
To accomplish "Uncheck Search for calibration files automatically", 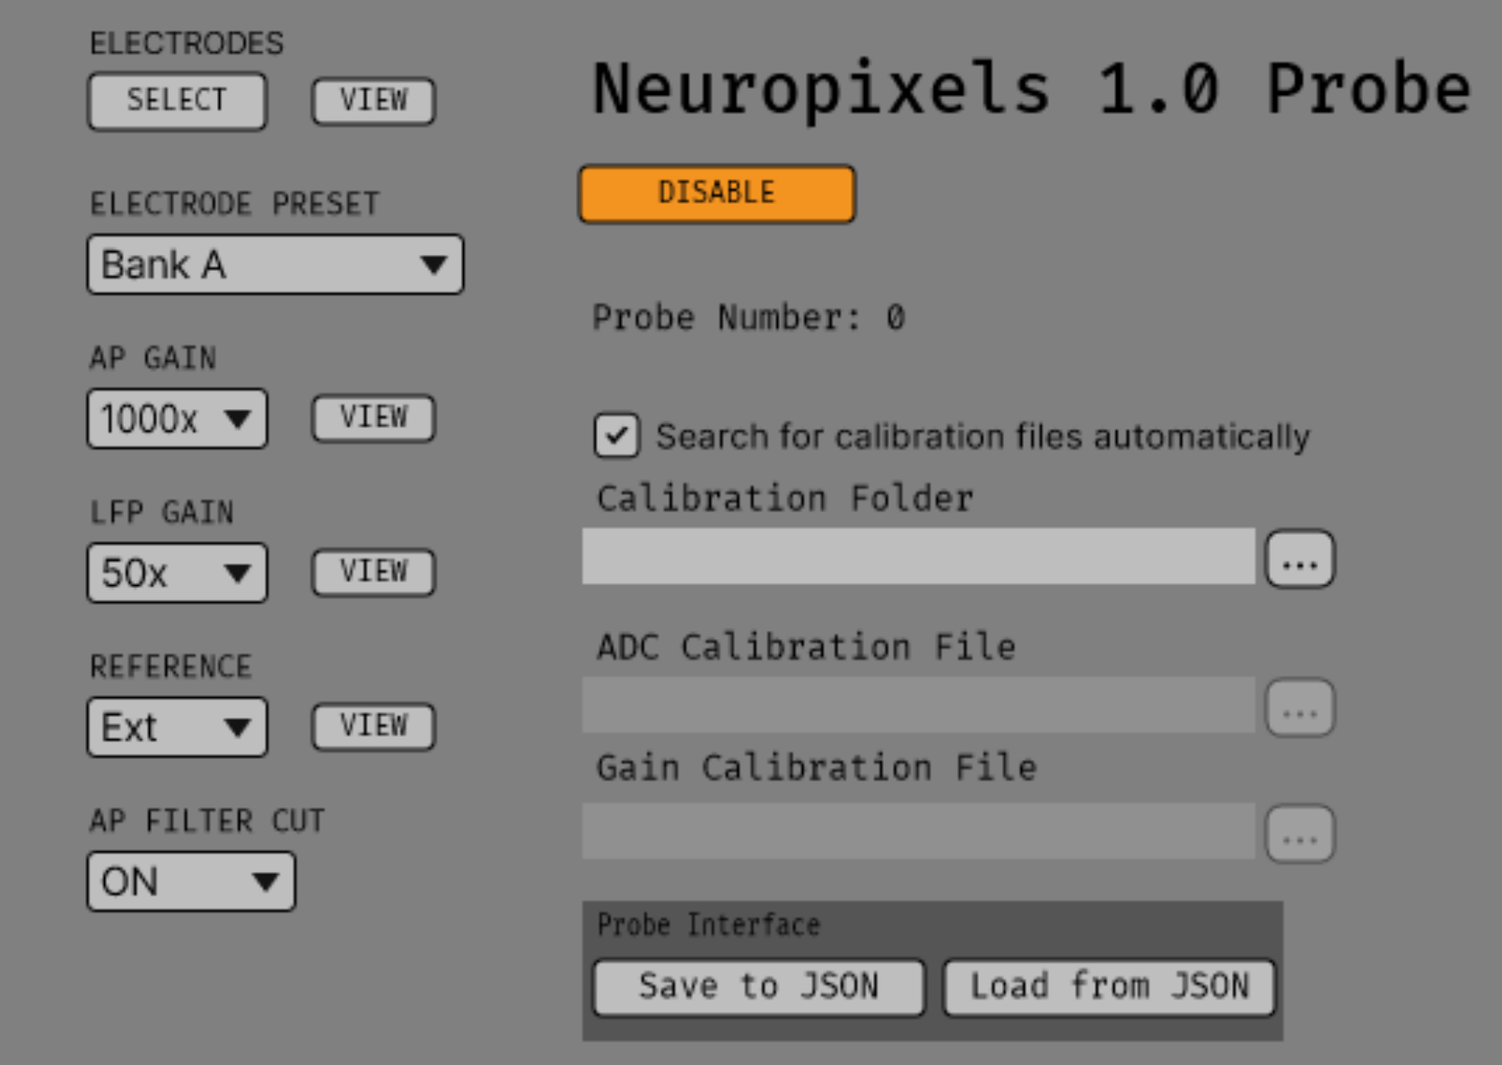I will pos(616,436).
